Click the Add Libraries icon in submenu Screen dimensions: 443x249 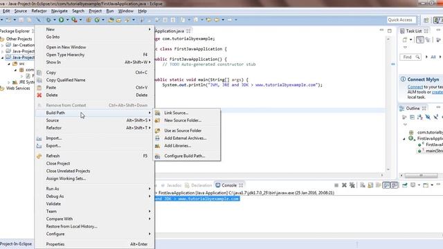click(x=158, y=146)
